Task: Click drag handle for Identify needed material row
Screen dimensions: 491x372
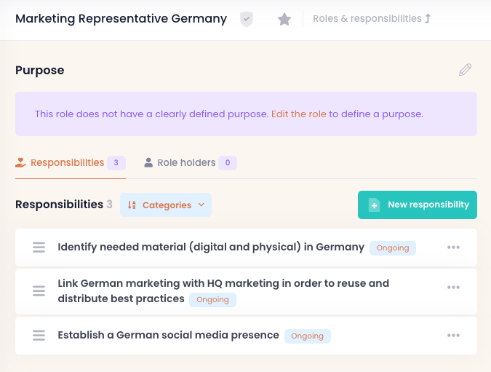Action: pyautogui.click(x=39, y=248)
